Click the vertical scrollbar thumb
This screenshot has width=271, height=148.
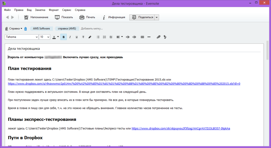pos(268,50)
